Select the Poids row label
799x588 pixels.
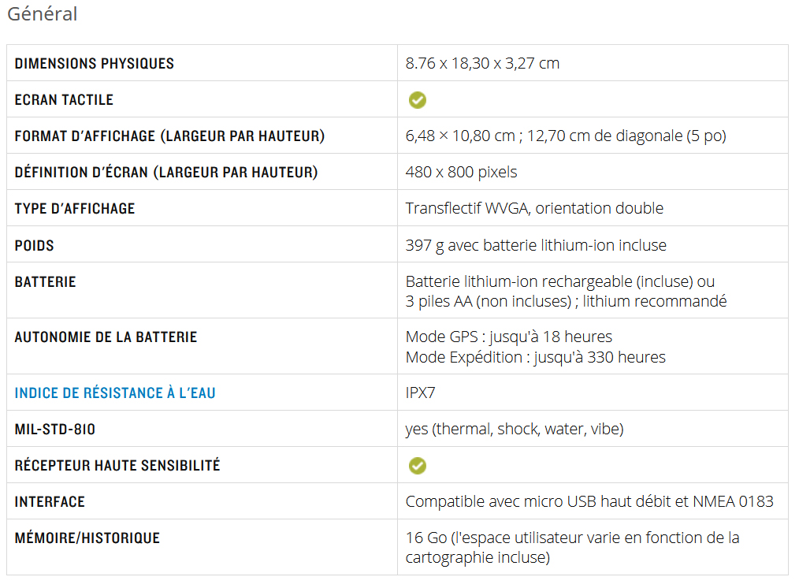pyautogui.click(x=34, y=246)
